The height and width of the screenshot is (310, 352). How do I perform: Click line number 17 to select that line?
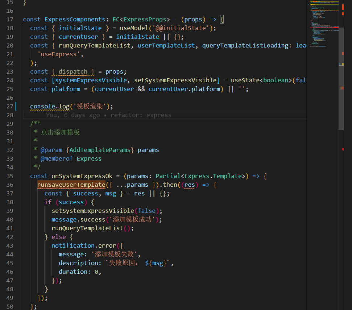tap(10, 19)
